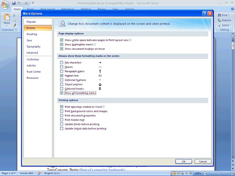Enable Update fields before printing

tap(62, 124)
